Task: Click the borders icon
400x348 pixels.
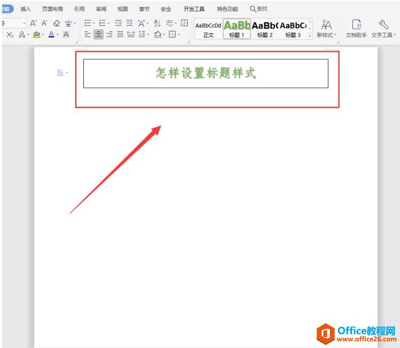Action: [x=172, y=34]
